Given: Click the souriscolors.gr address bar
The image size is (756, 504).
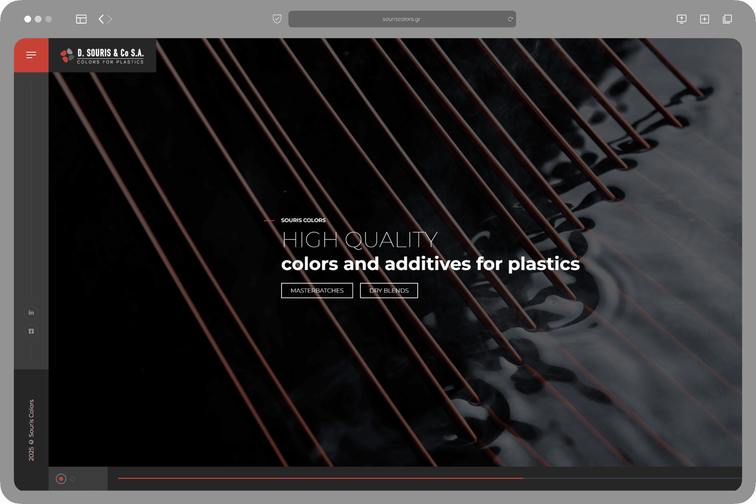Looking at the screenshot, I should coord(402,19).
